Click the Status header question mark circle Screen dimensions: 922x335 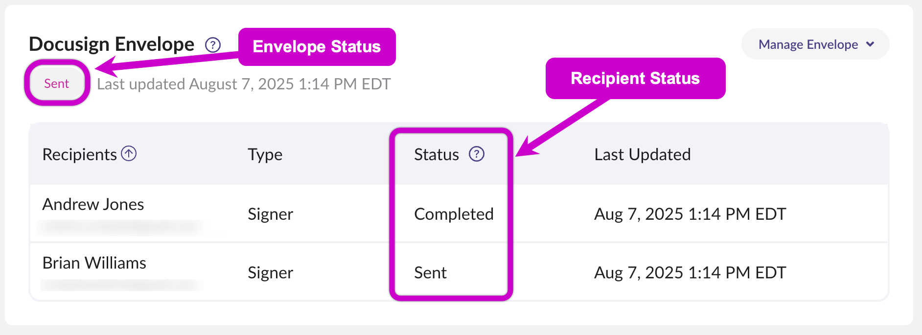(x=476, y=154)
